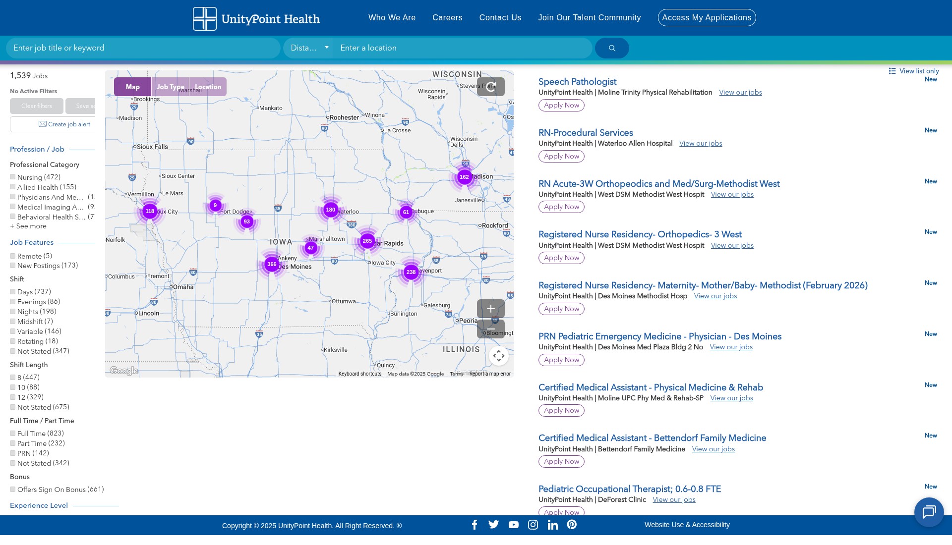Image resolution: width=952 pixels, height=545 pixels.
Task: Click the job title or keyword field
Action: coord(143,48)
